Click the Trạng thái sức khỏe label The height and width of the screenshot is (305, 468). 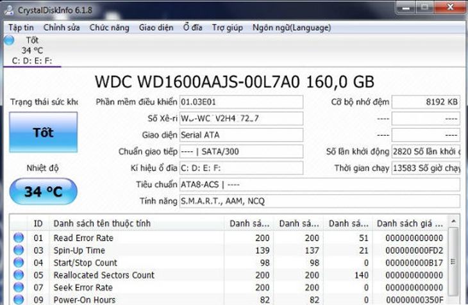pyautogui.click(x=44, y=102)
